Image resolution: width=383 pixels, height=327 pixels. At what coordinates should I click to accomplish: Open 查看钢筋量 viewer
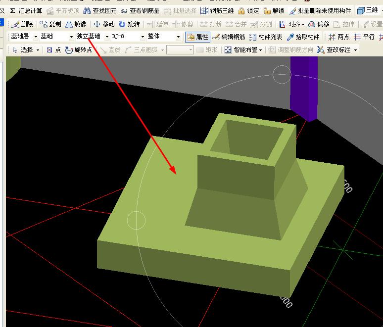(140, 11)
